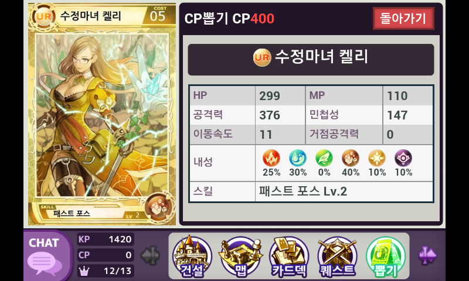Screen dimensions: 469x281
Task: Tap the left menu scroll arrow
Action: 151,255
